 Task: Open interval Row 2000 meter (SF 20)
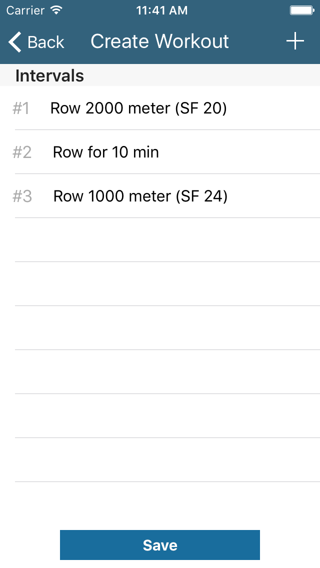tap(138, 108)
